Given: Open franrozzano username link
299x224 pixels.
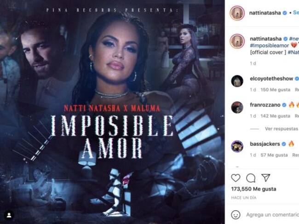Looking at the screenshot, I should pos(265,105).
